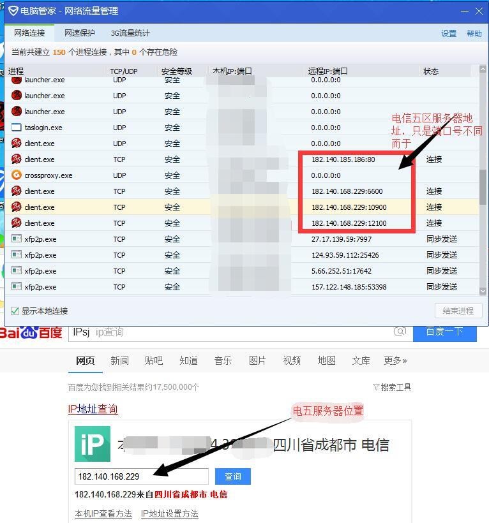This screenshot has width=489, height=523.
Task: Close the 电脑管家 window
Action: pos(479,11)
